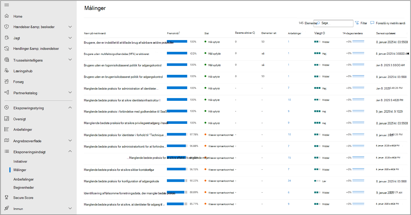This screenshot has height=215, width=411.
Task: Click the Forsøg gift icon
Action: click(7, 81)
